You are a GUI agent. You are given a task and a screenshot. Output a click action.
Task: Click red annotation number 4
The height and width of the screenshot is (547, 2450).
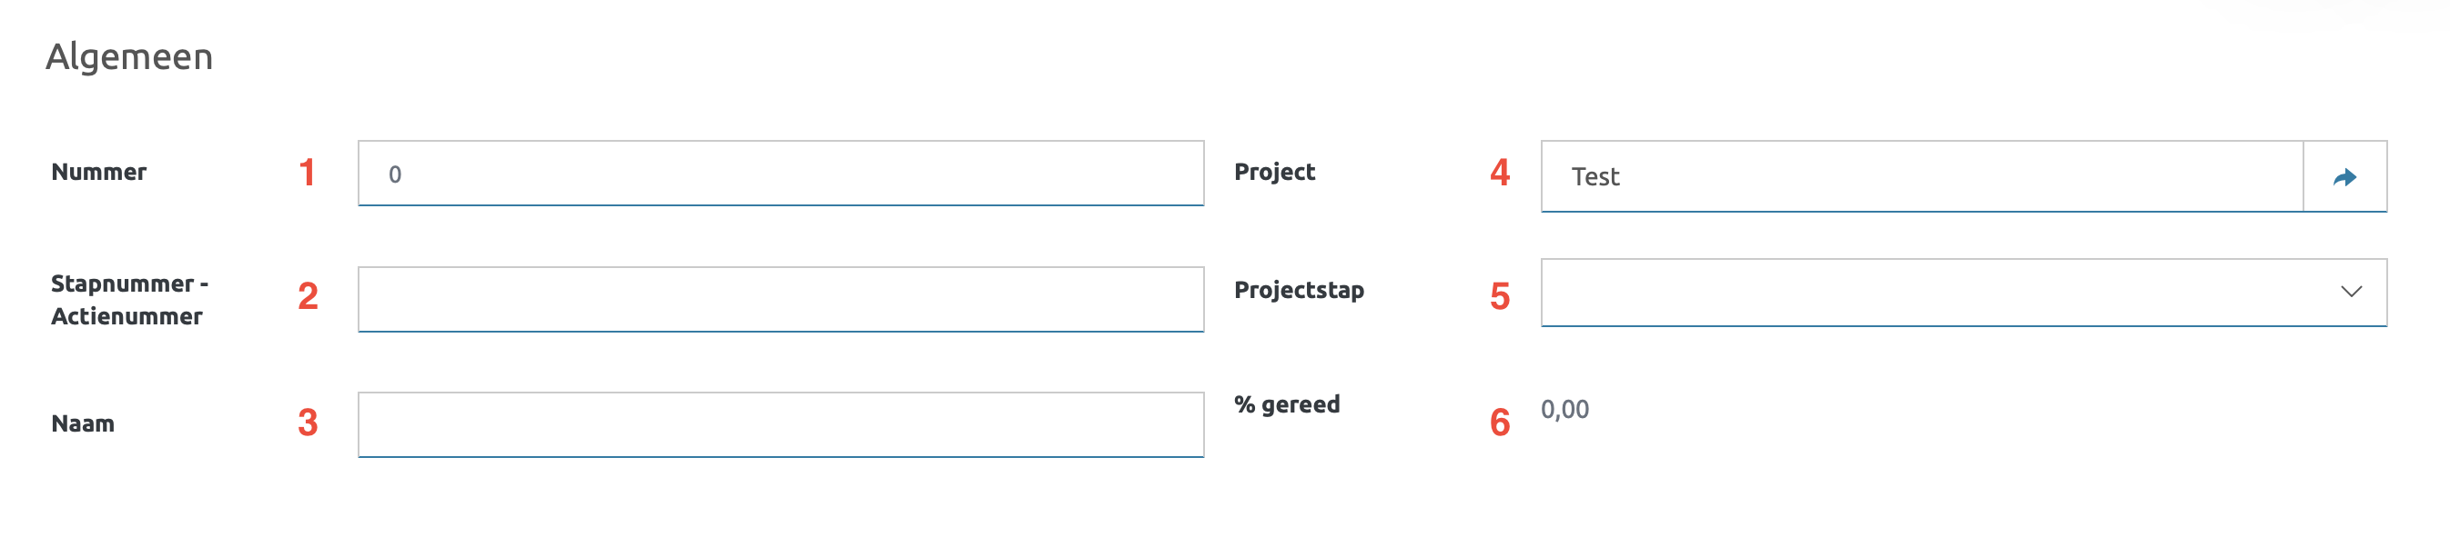(x=1500, y=173)
